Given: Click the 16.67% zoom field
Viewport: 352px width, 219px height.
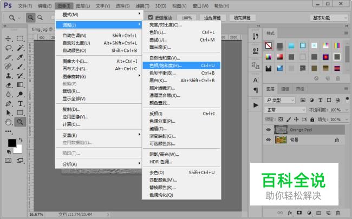Looking at the screenshot, I should coord(36,215).
